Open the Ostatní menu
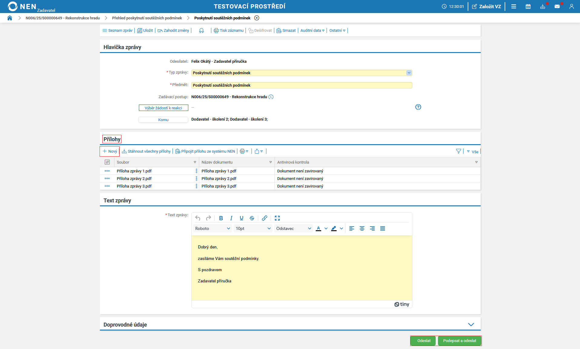 click(337, 30)
